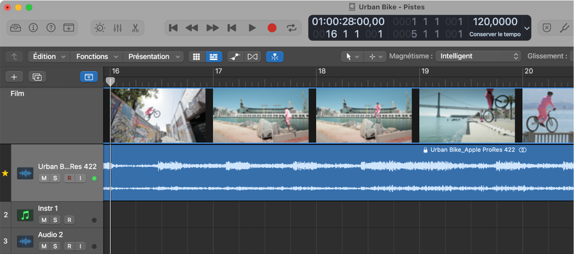The image size is (574, 254).
Task: Show Quick Help question mark
Action: [x=51, y=28]
